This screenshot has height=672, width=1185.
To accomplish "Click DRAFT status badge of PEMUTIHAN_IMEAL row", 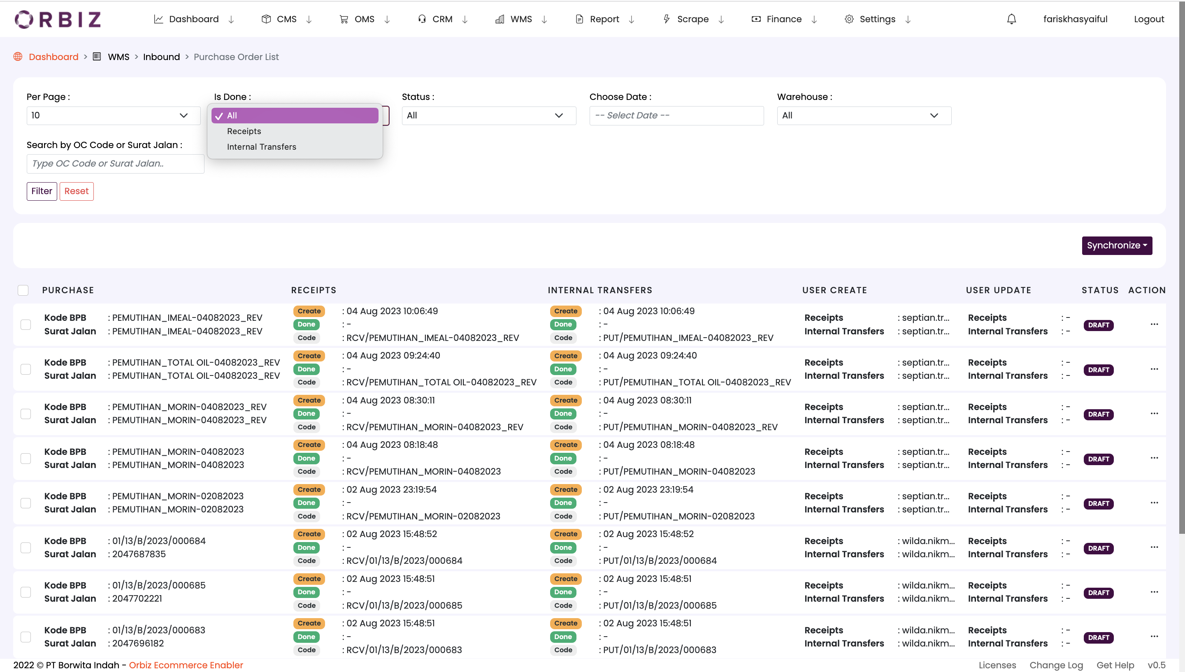I will (1098, 325).
